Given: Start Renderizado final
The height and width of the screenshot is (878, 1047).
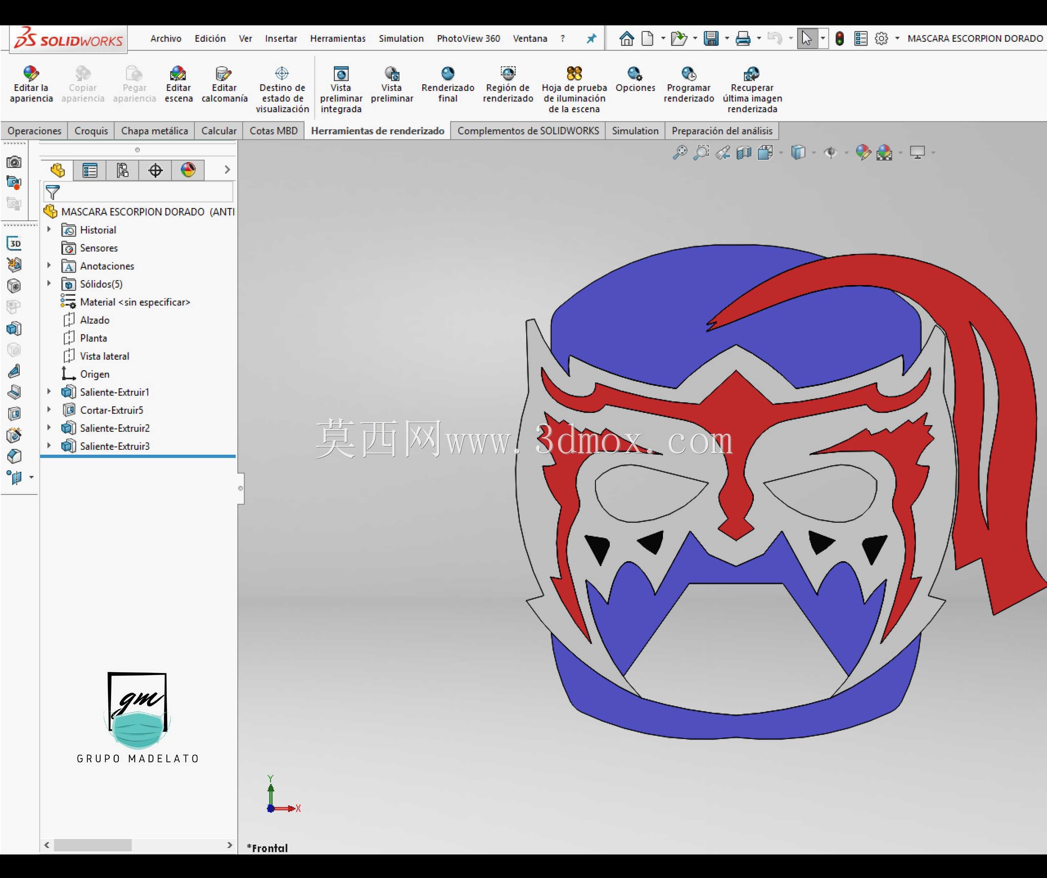Looking at the screenshot, I should [x=448, y=84].
